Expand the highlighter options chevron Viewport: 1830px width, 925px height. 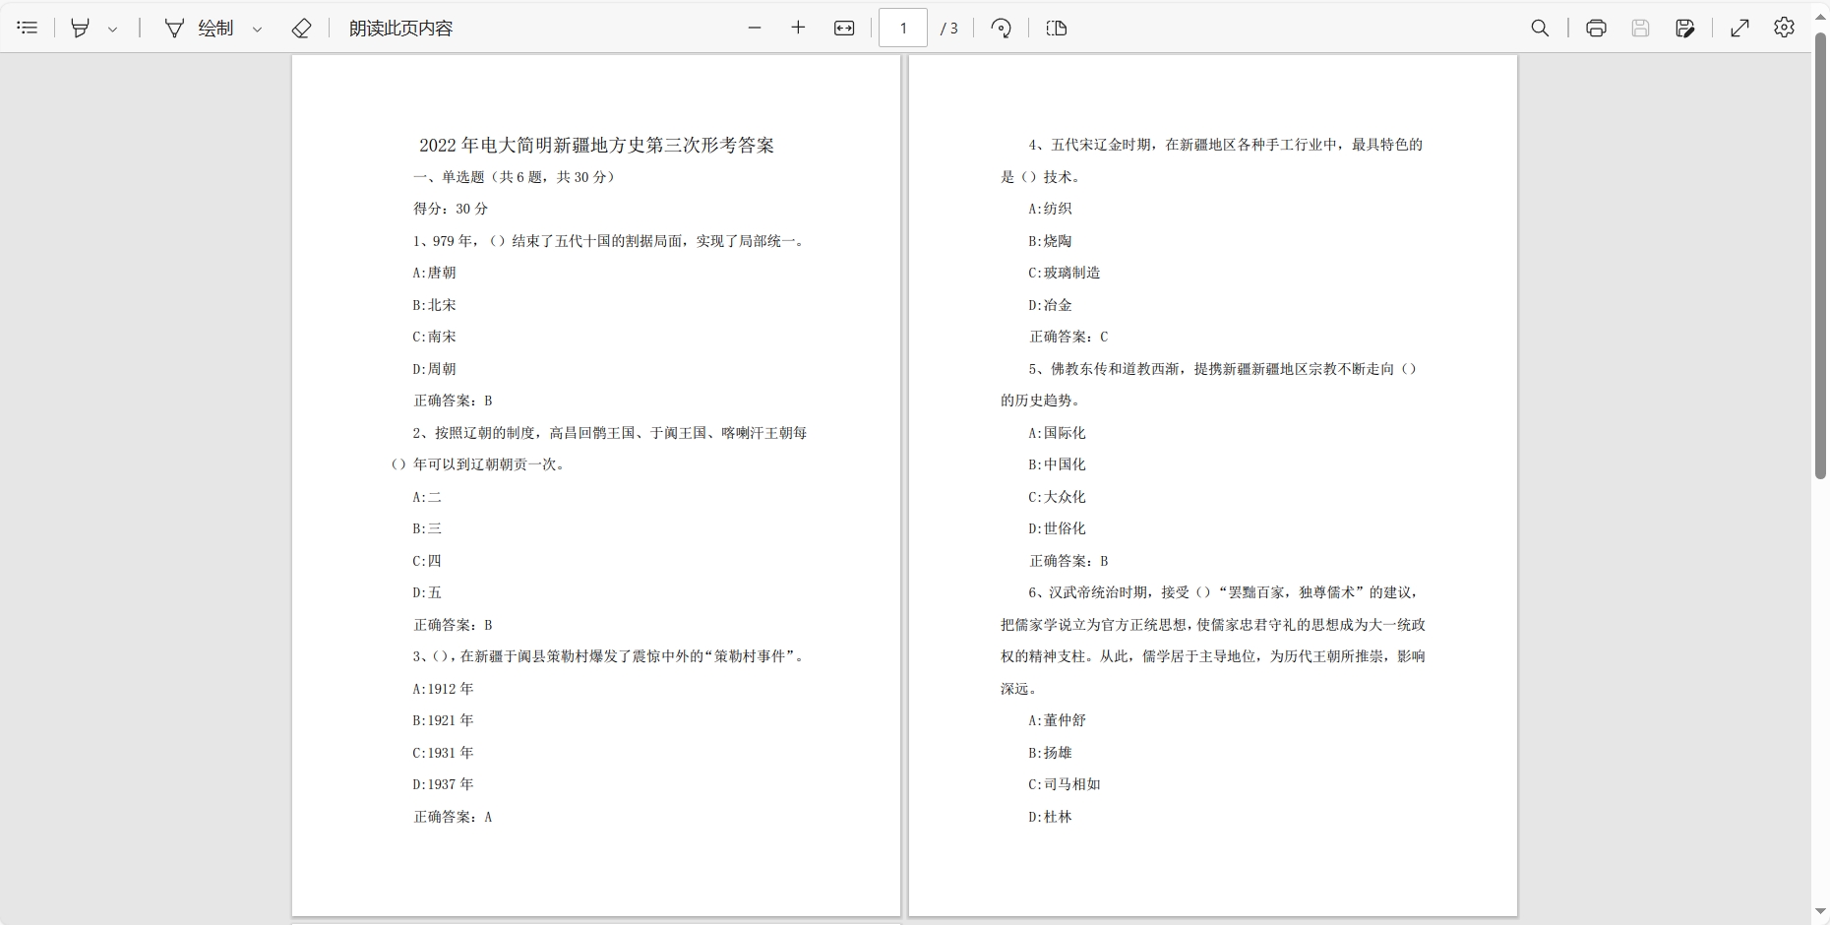coord(113,29)
